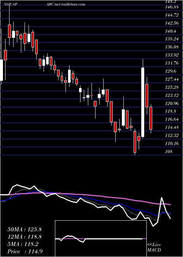Click the 12MA : 118.8 readout
Image resolution: width=183 pixels, height=257 pixels.
pyautogui.click(x=25, y=237)
